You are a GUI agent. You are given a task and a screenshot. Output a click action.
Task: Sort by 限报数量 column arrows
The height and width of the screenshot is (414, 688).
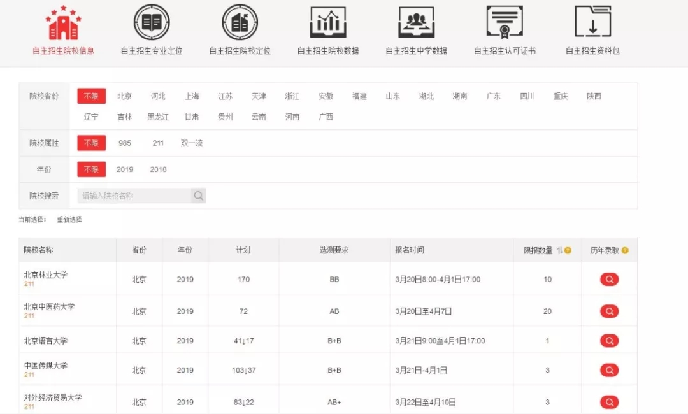point(559,251)
